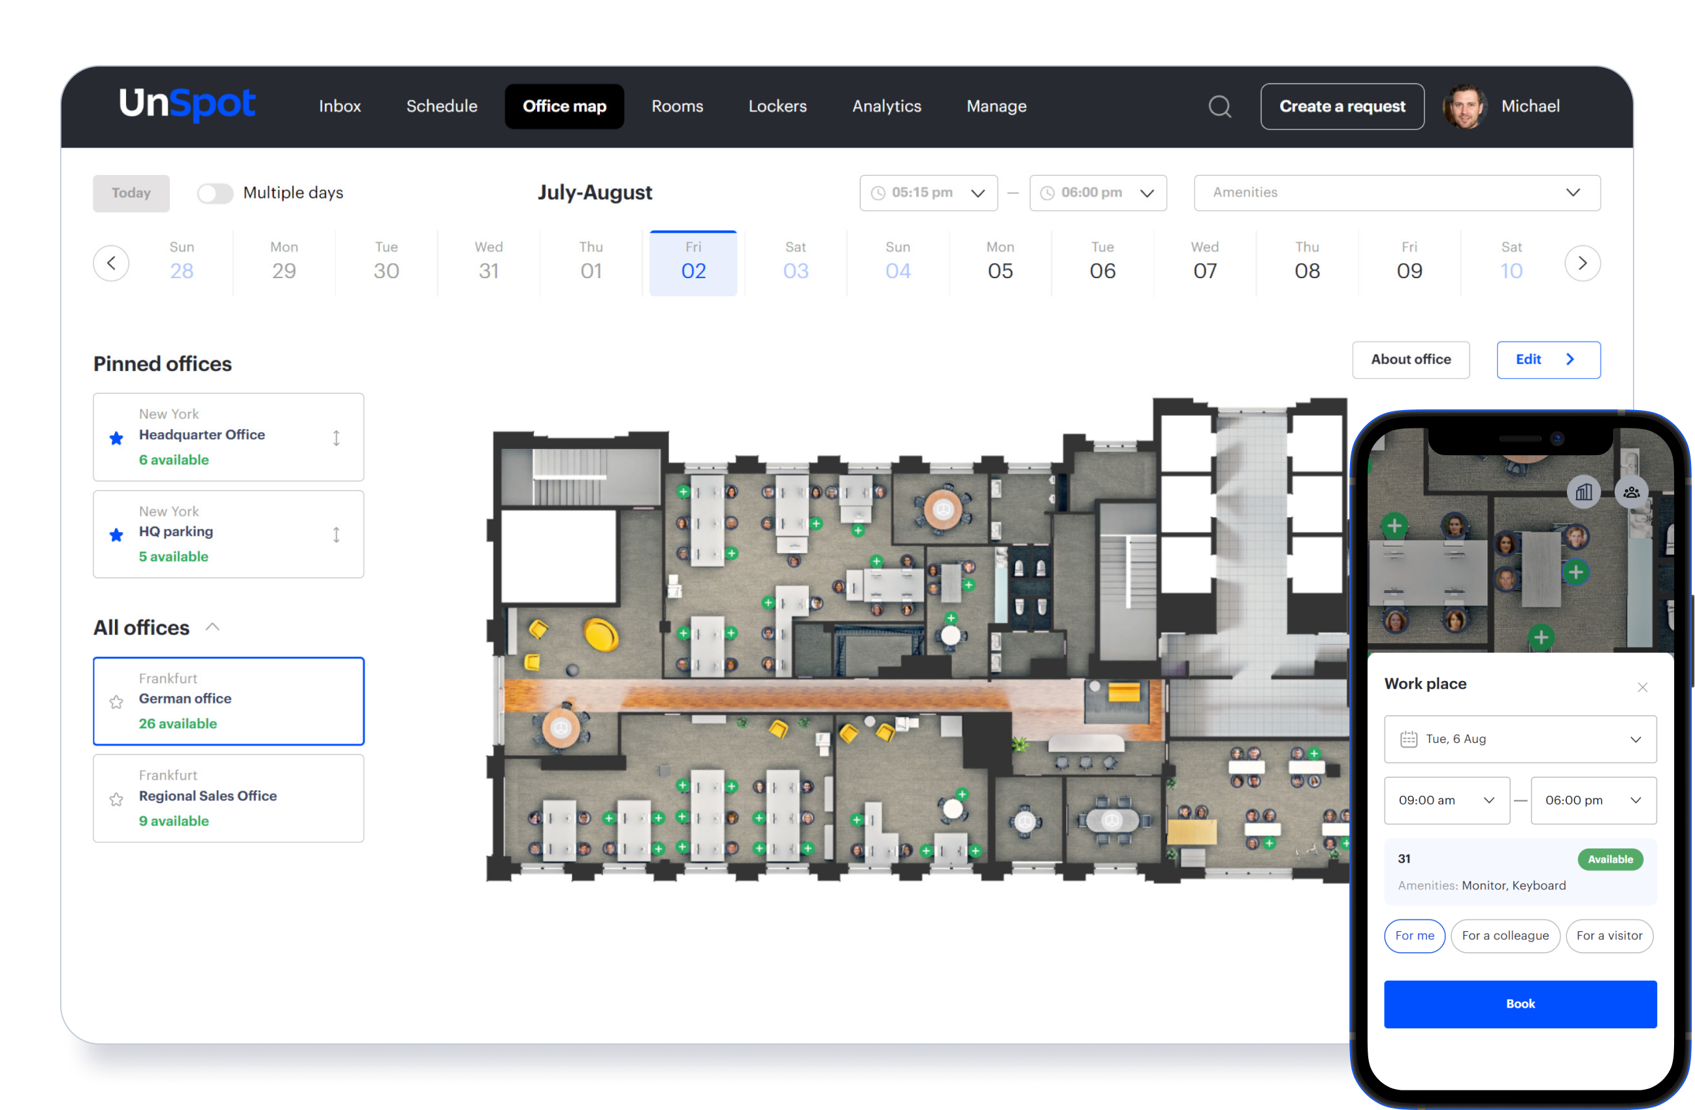Viewport: 1695px width, 1110px height.
Task: Open the Rooms tab
Action: pyautogui.click(x=676, y=106)
